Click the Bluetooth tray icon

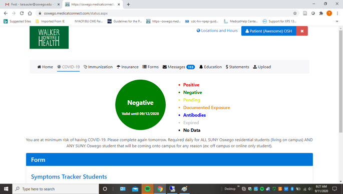coord(292,189)
